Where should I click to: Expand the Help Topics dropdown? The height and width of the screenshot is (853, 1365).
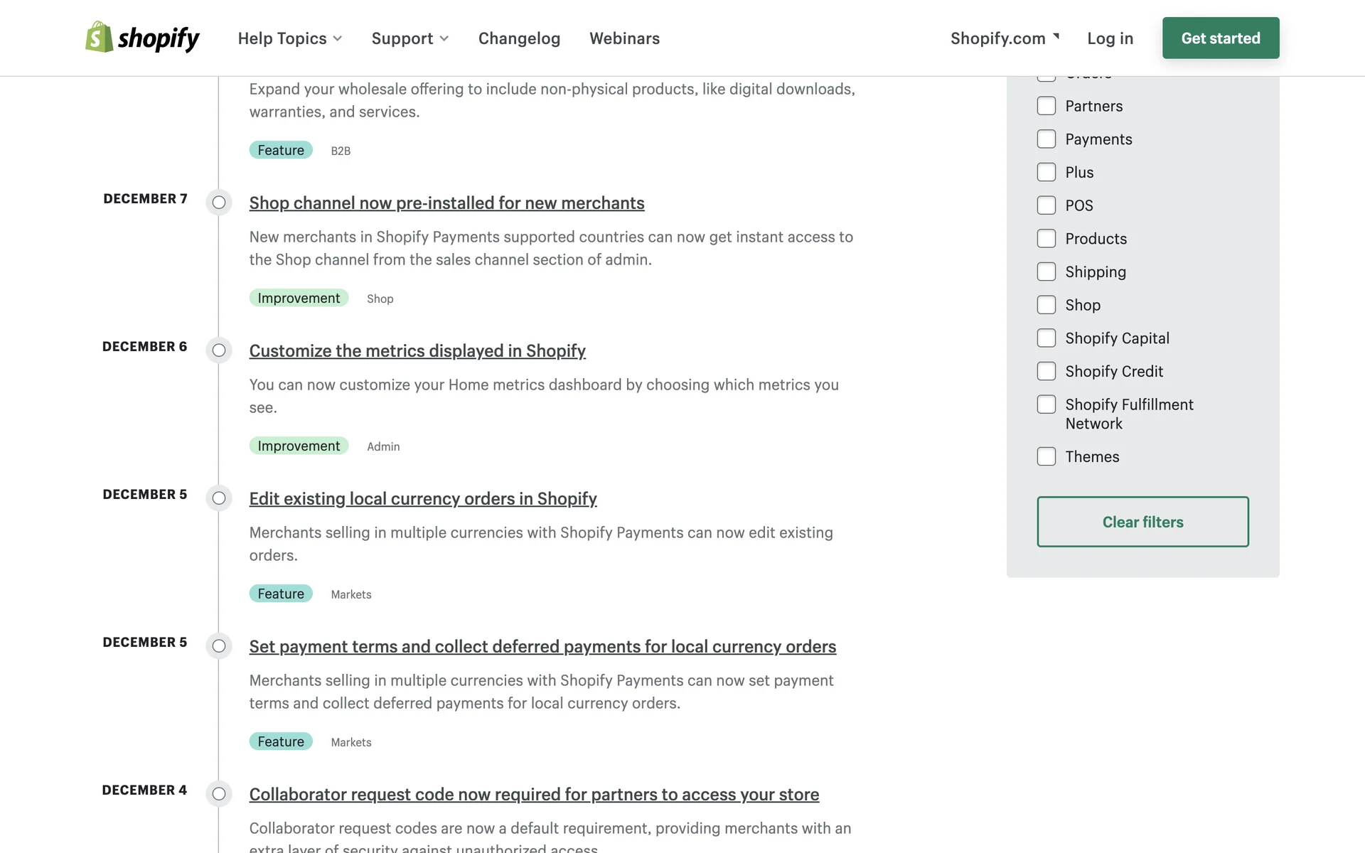tap(289, 38)
